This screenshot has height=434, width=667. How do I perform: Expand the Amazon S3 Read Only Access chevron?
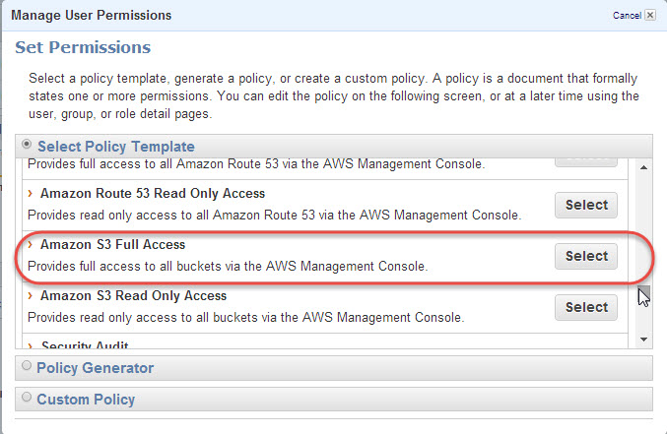click(x=32, y=296)
